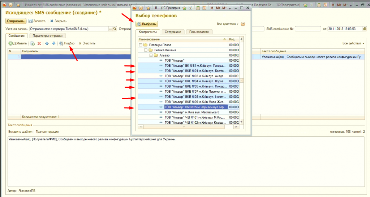
Task: Switch to the Контрагенты tab
Action: pos(148,32)
